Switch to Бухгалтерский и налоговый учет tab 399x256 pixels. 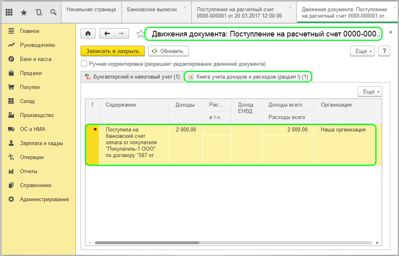[132, 77]
